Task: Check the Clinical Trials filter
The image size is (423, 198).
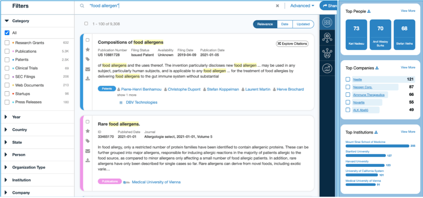Action: pyautogui.click(x=7, y=68)
